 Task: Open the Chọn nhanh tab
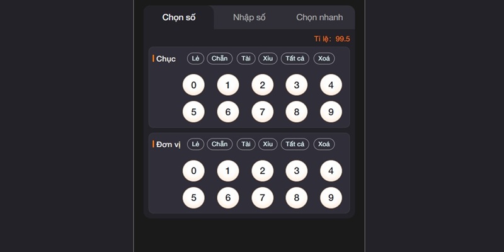pyautogui.click(x=319, y=17)
